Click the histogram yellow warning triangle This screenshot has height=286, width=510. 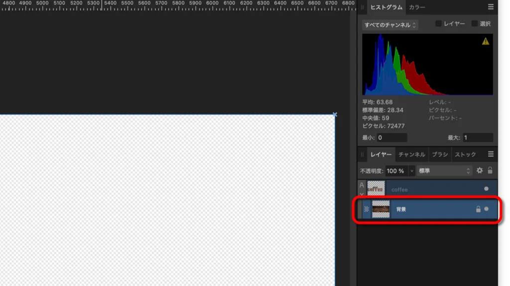[486, 41]
